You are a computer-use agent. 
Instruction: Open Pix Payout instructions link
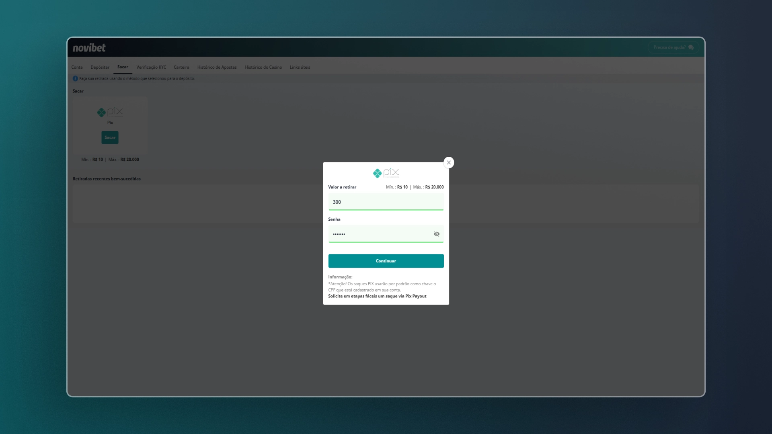click(x=377, y=296)
